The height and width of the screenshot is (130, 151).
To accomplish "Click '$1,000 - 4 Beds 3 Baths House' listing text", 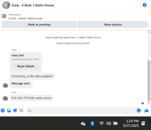I will coord(25,18).
